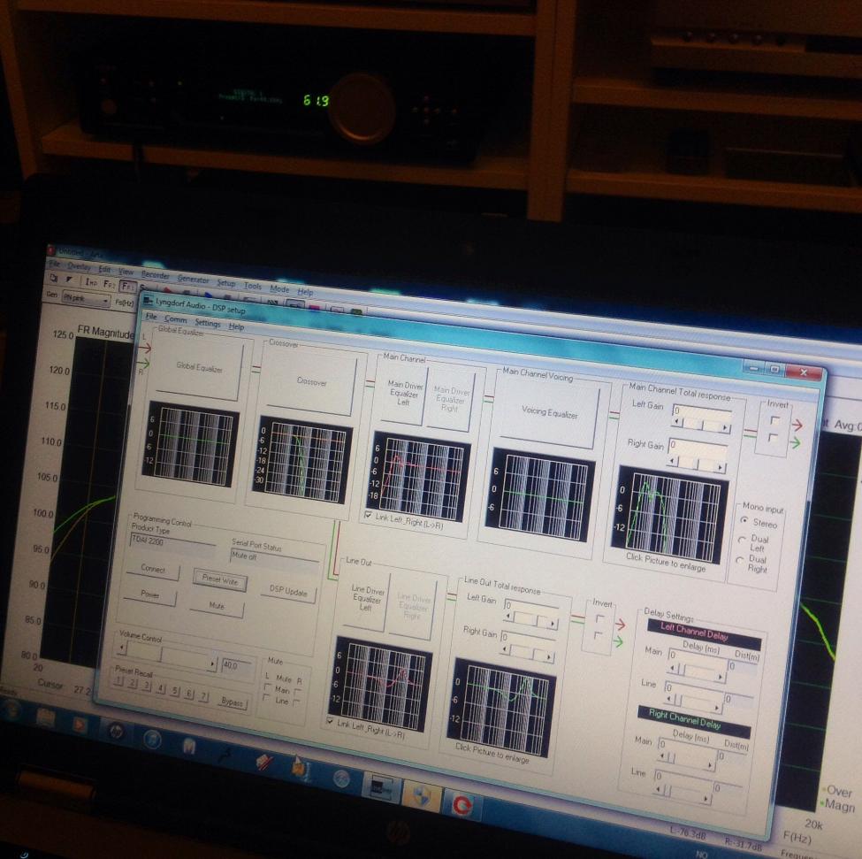Click the Main Channel Right Gain slider

pyautogui.click(x=697, y=464)
